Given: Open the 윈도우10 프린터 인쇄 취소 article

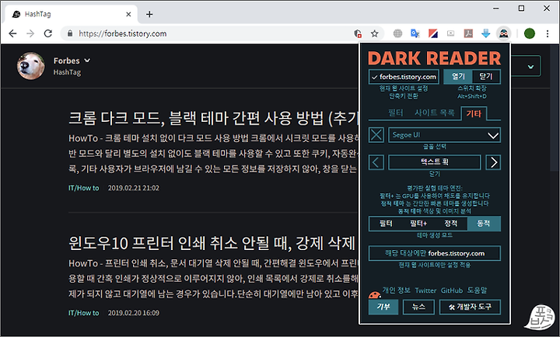Looking at the screenshot, I should 212,243.
